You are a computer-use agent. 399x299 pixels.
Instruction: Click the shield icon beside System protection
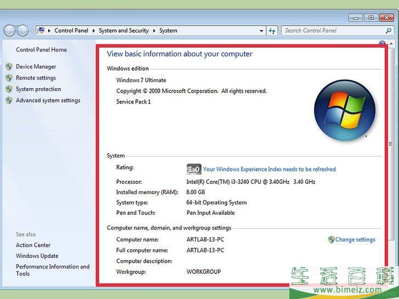9,89
